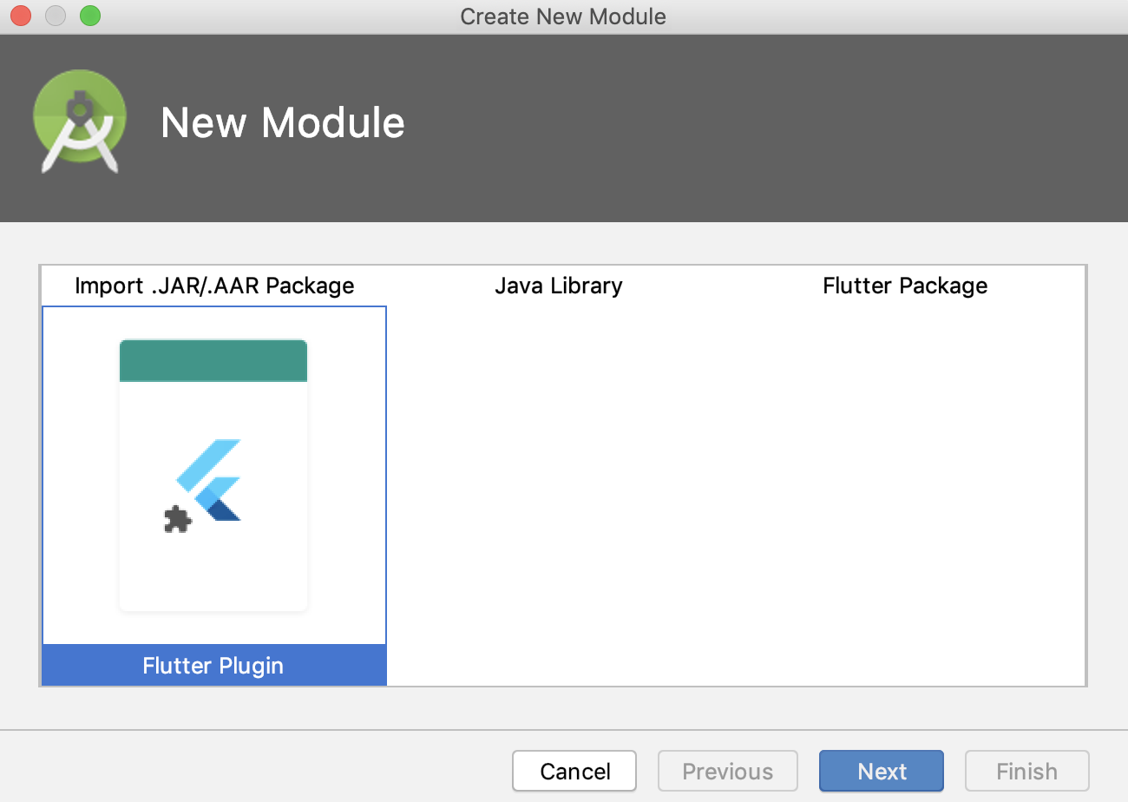Click the Android Studio logo icon
This screenshot has width=1128, height=802.
pyautogui.click(x=80, y=122)
